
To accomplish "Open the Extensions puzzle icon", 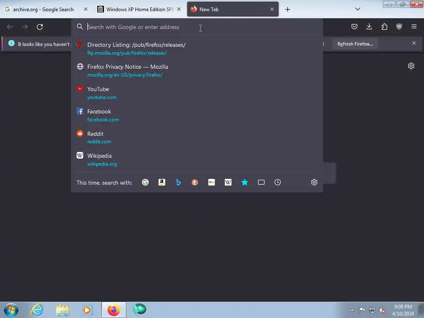I will tap(384, 26).
